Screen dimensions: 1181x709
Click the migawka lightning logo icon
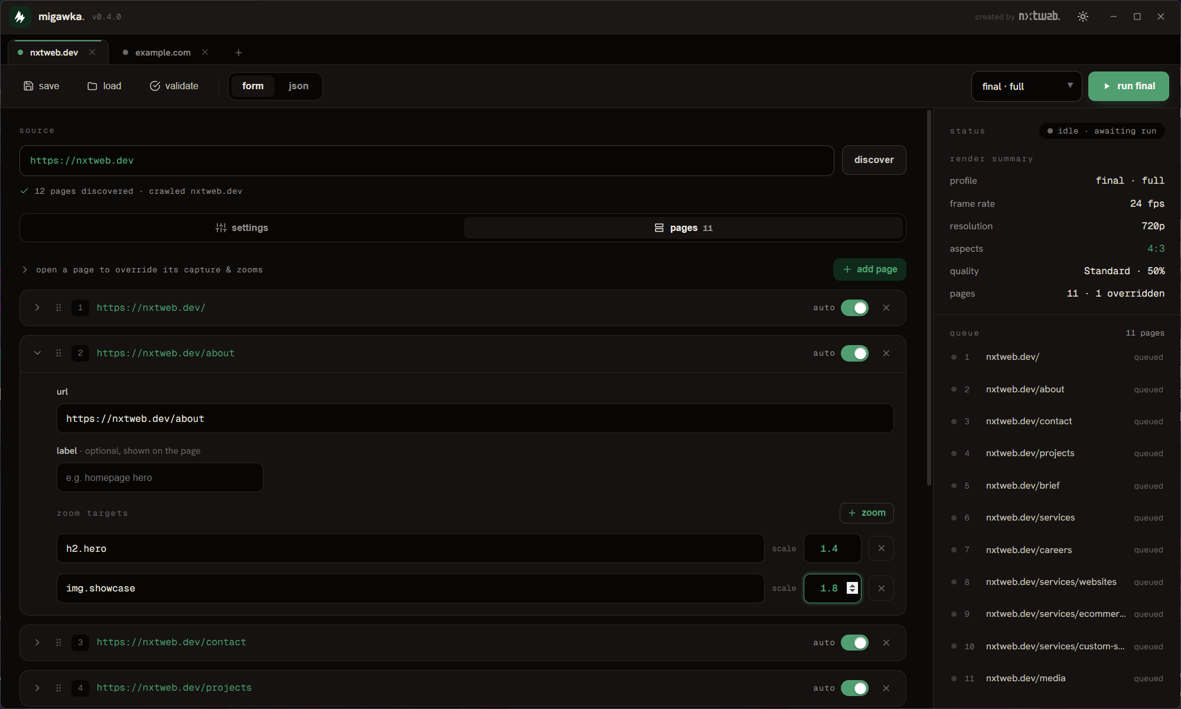coord(20,17)
